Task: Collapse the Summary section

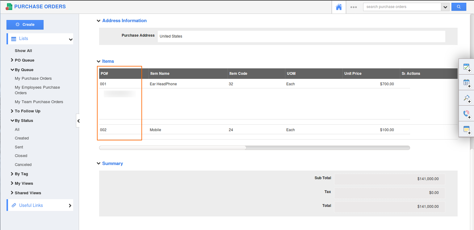Action: (99, 164)
